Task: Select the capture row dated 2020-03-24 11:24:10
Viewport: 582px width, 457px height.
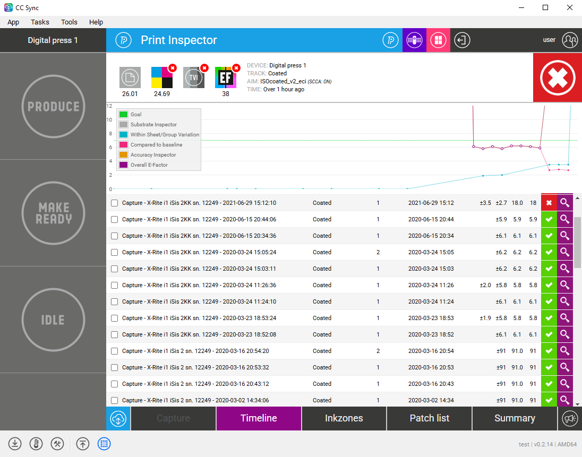Action: coord(323,301)
